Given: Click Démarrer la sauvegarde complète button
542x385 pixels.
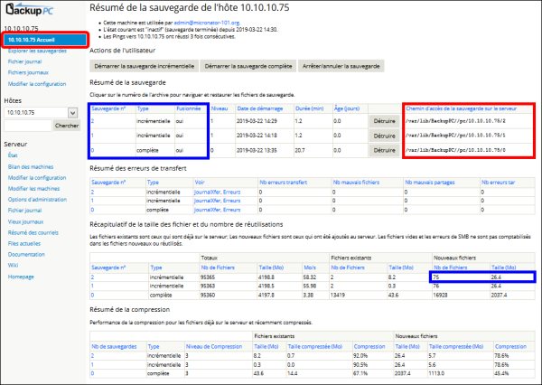Looking at the screenshot, I should (248, 66).
